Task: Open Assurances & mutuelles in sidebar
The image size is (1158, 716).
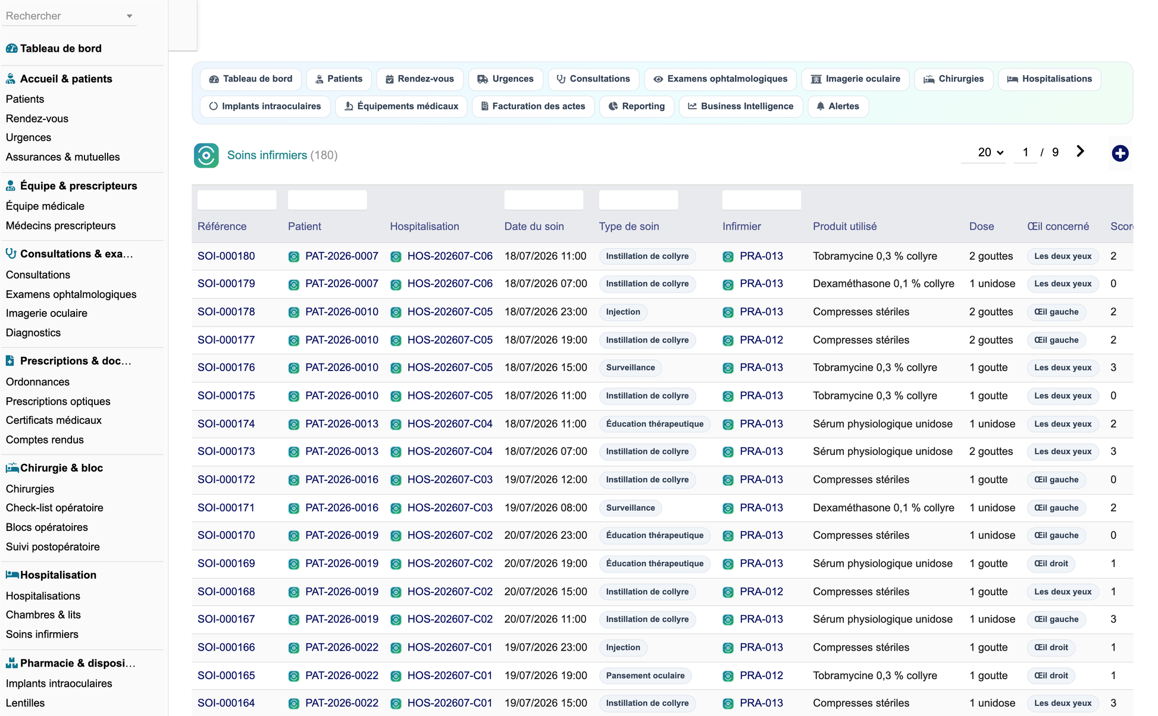Action: pos(63,157)
